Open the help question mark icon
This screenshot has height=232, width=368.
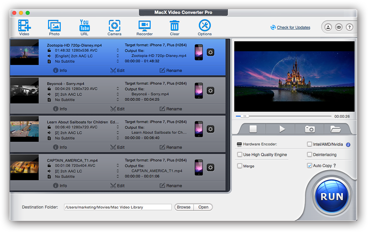click(x=350, y=28)
